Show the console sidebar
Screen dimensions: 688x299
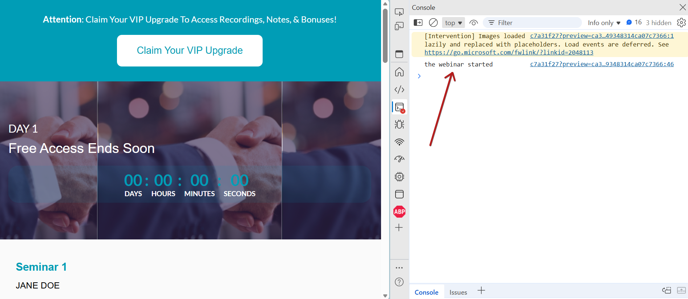pyautogui.click(x=418, y=23)
